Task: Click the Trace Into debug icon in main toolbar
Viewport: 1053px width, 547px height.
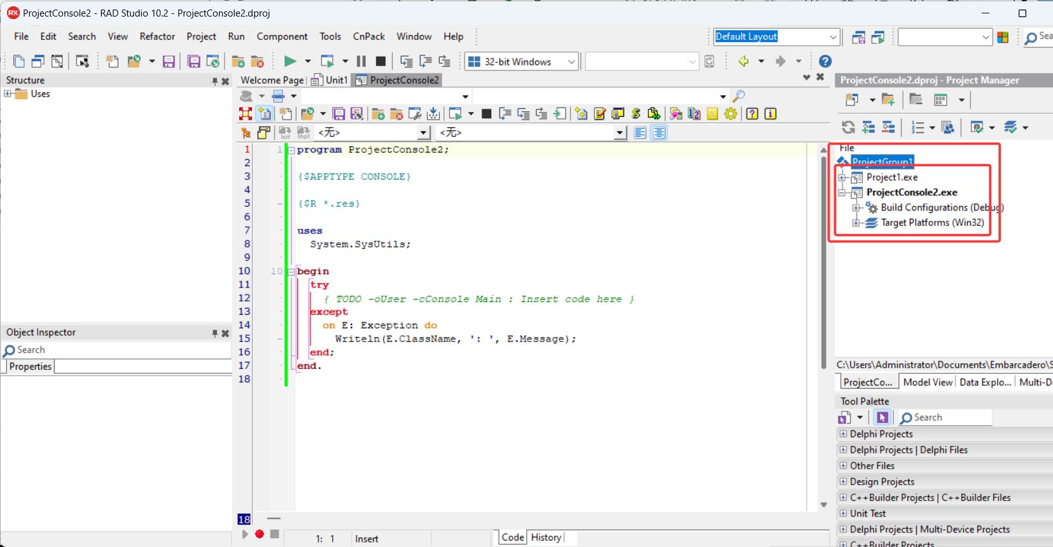Action: (407, 61)
